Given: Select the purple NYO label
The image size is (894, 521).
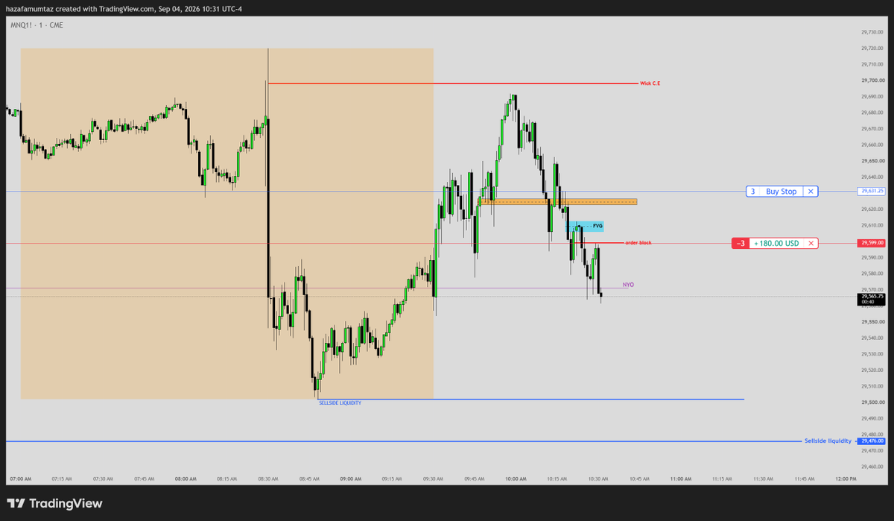Looking at the screenshot, I should [x=628, y=285].
